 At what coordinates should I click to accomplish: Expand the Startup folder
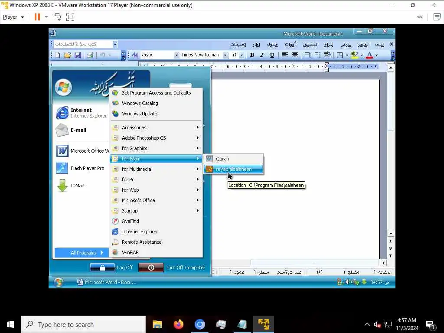point(156,211)
